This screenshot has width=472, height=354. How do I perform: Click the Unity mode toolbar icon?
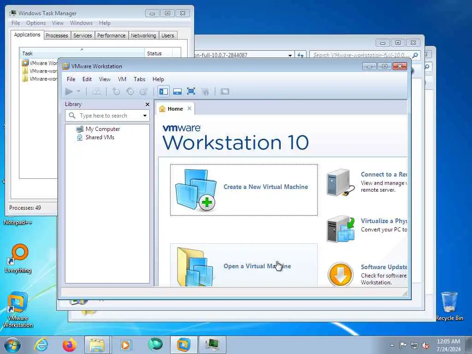coord(205,91)
